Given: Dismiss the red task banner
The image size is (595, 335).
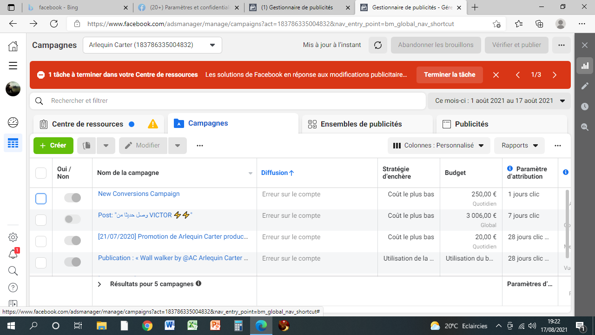Looking at the screenshot, I should [496, 75].
